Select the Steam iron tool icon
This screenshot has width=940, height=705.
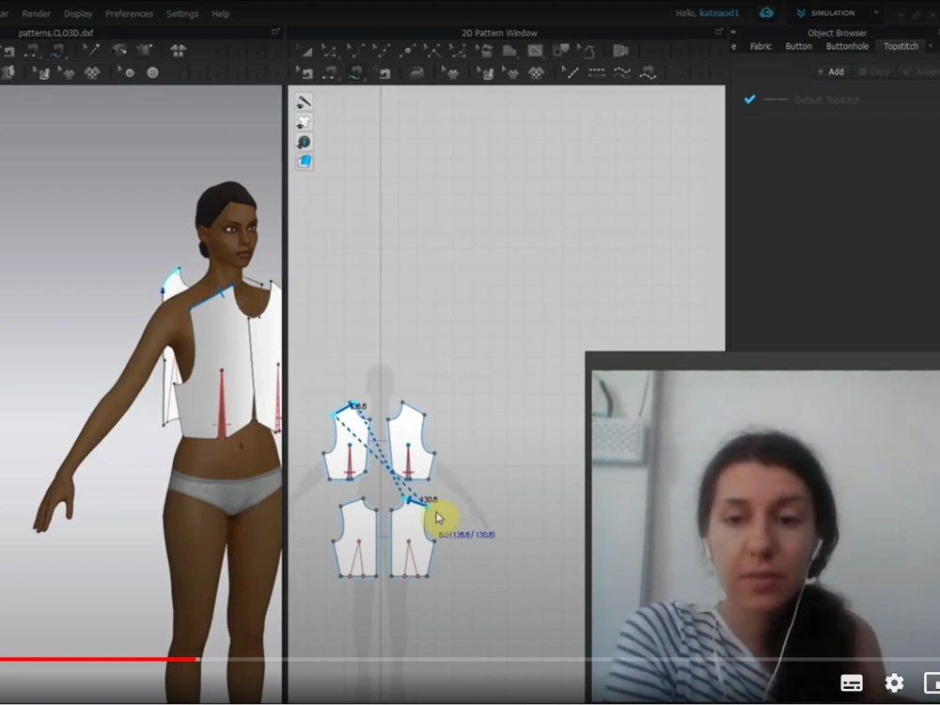point(416,73)
